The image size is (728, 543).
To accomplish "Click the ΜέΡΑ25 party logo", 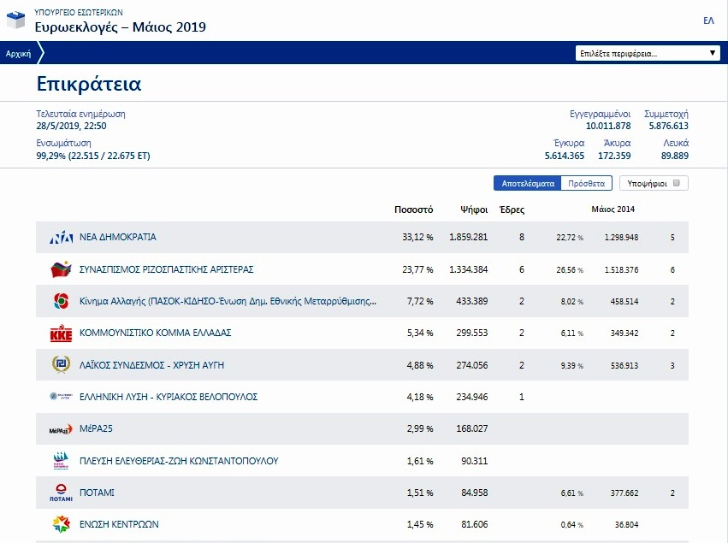I will (62, 429).
